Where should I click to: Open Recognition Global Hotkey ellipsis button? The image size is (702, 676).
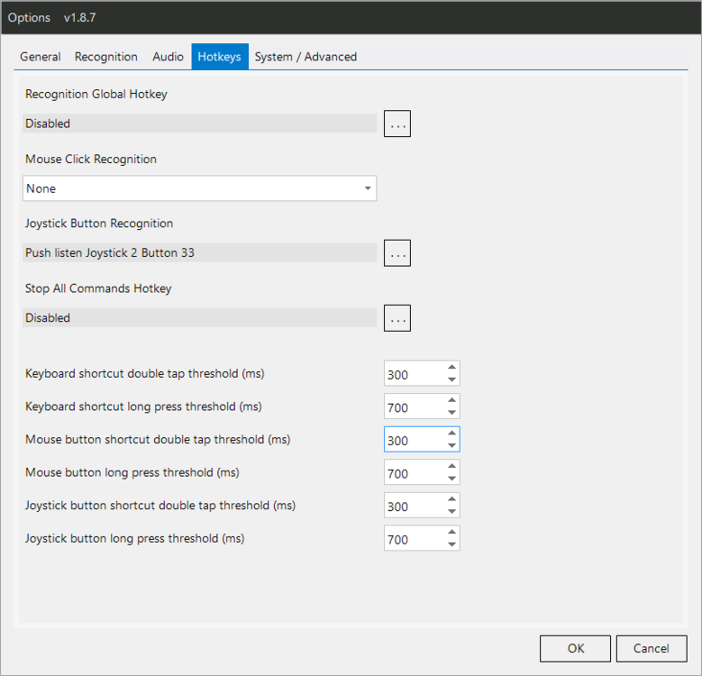click(x=397, y=123)
